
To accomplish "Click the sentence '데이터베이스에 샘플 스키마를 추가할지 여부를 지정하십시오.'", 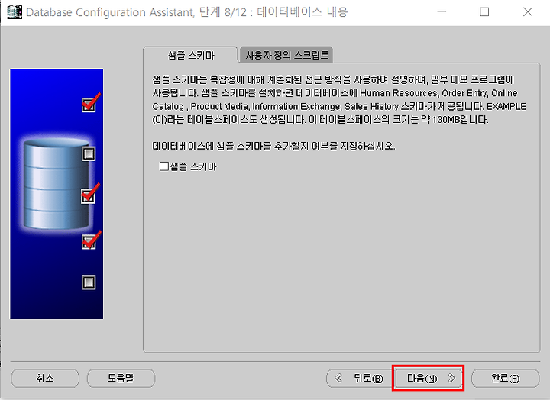I will coord(273,146).
